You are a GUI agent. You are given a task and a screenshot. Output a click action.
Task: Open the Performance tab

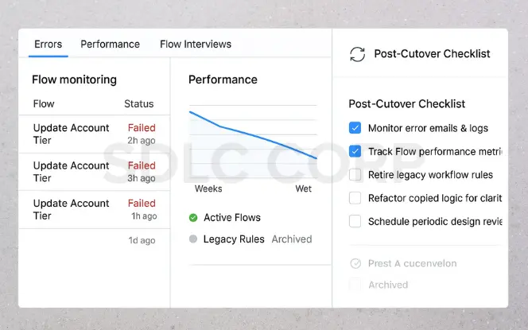pyautogui.click(x=110, y=45)
